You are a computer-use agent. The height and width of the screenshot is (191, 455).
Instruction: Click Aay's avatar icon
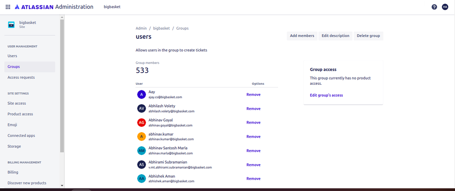coord(141,94)
